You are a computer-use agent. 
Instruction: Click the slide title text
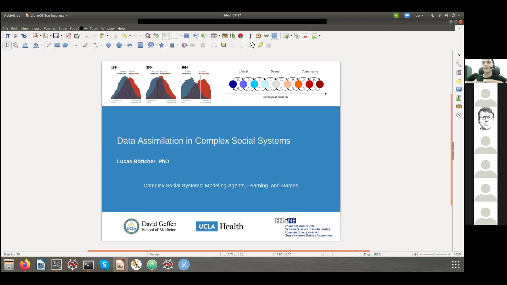point(204,141)
